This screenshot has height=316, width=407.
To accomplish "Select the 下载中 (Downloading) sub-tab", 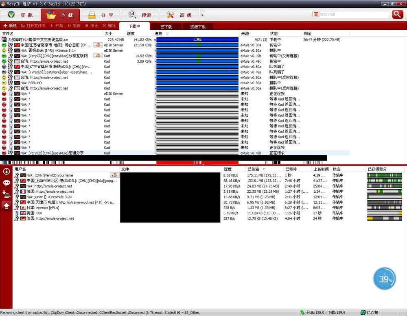I will (x=134, y=26).
